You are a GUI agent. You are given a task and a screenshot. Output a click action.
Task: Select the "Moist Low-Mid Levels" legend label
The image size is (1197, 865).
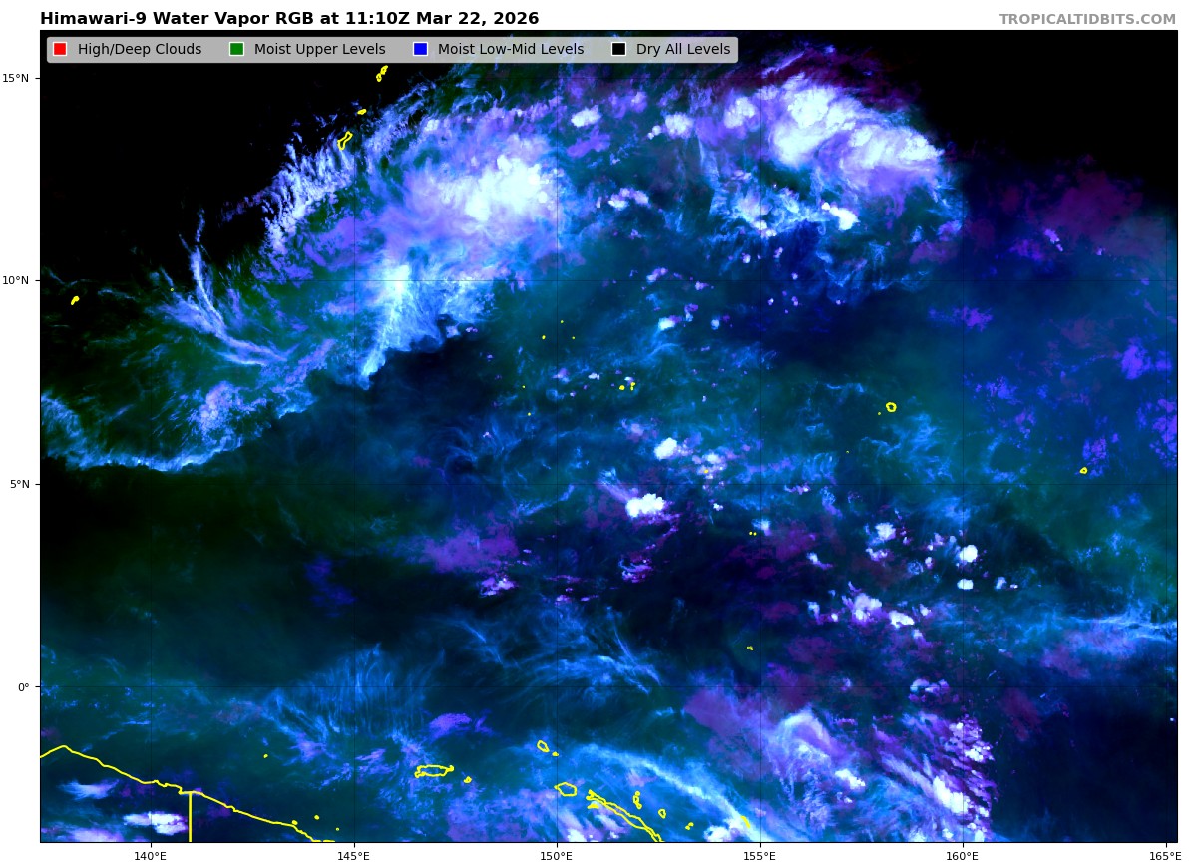point(511,49)
